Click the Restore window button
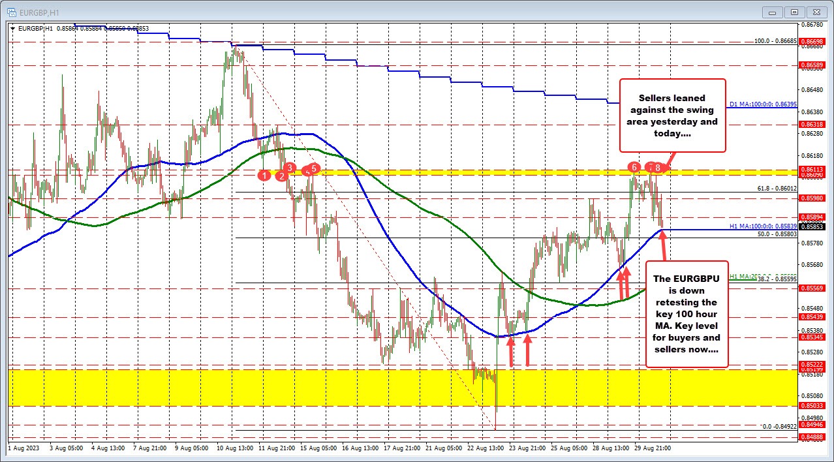 794,12
